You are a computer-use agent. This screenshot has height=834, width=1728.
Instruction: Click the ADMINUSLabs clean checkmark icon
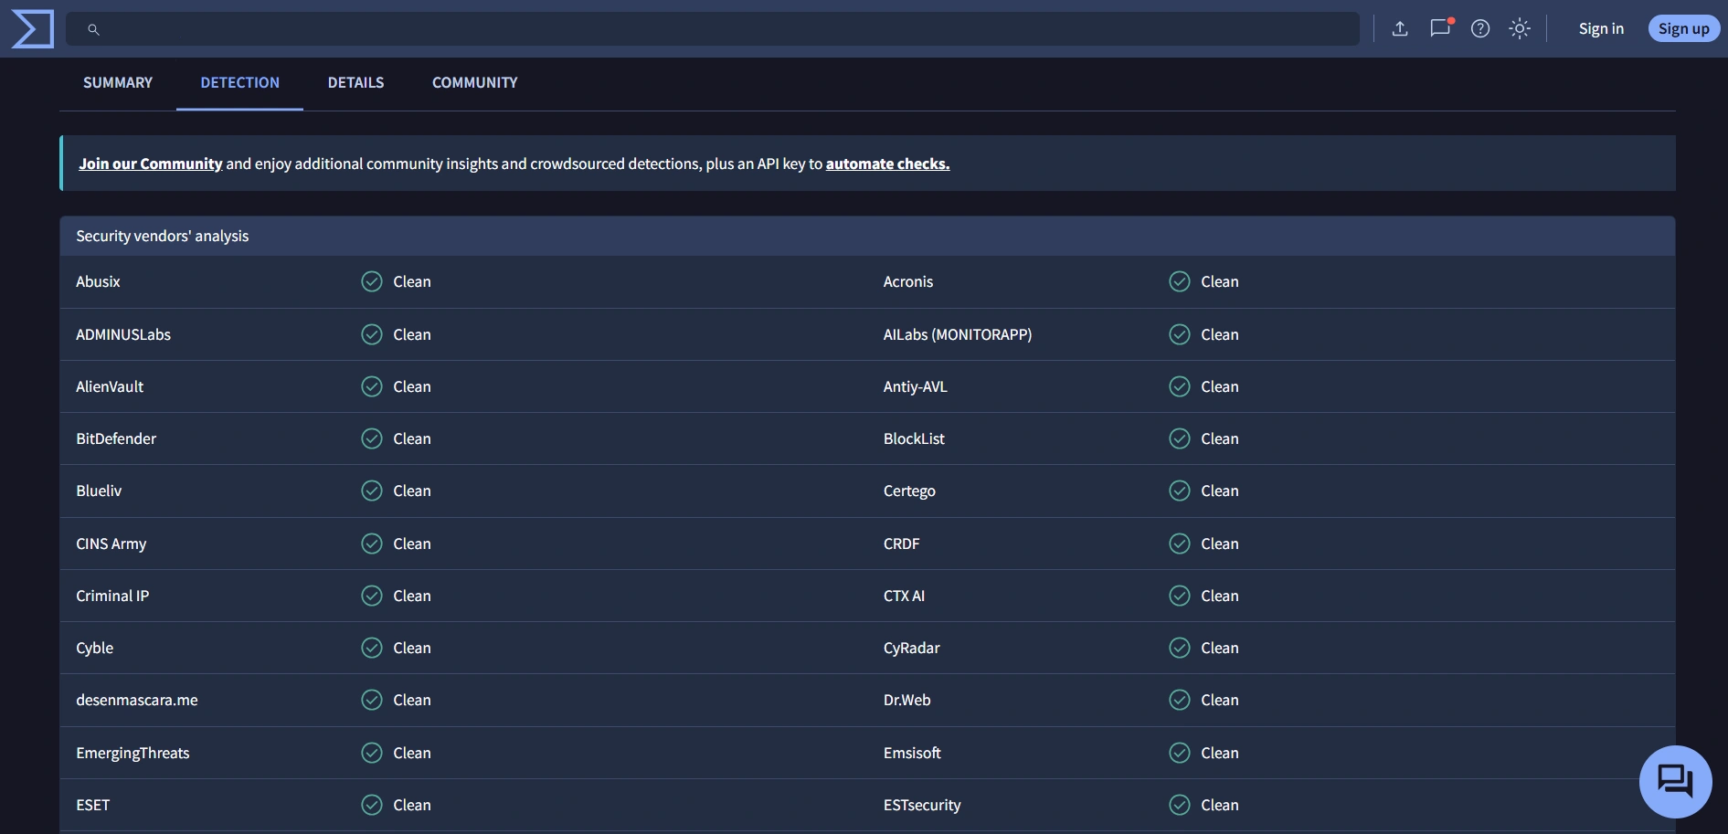click(372, 334)
